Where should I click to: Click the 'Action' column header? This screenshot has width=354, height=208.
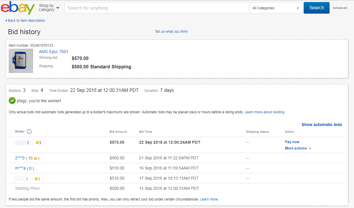click(289, 132)
